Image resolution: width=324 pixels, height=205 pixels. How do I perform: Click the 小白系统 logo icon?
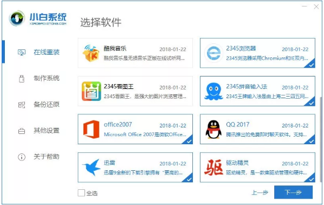click(x=17, y=18)
